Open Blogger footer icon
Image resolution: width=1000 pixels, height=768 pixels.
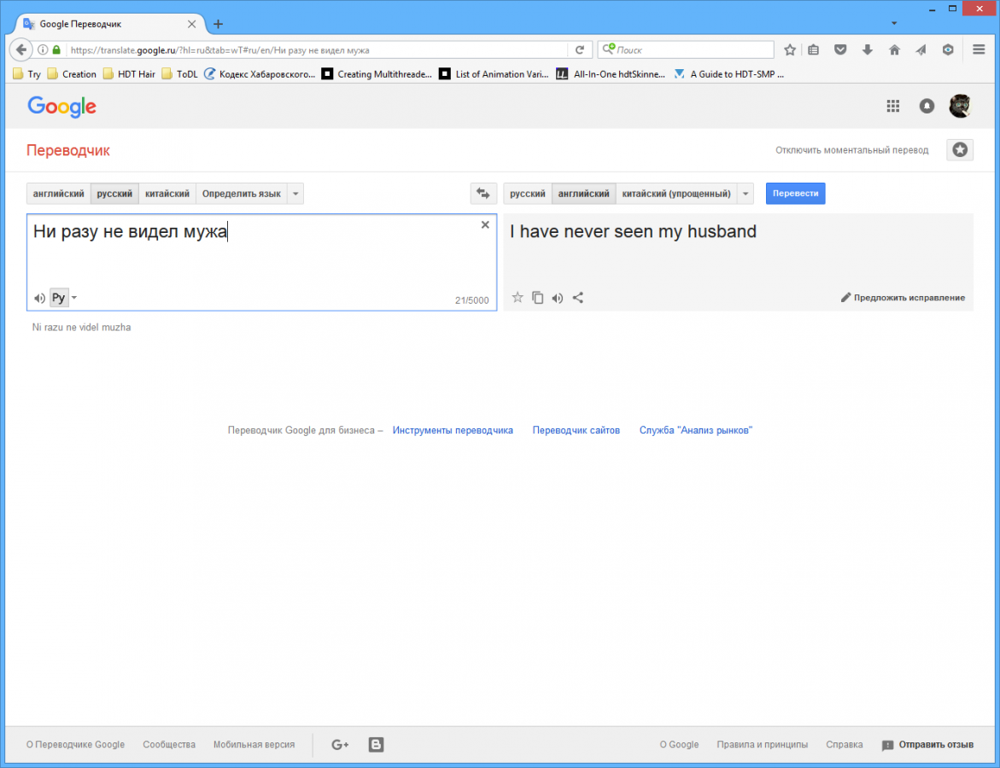(377, 744)
